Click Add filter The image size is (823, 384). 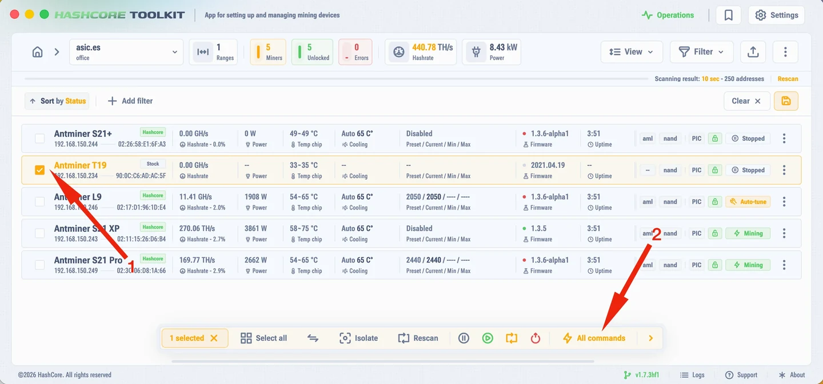[x=130, y=101]
